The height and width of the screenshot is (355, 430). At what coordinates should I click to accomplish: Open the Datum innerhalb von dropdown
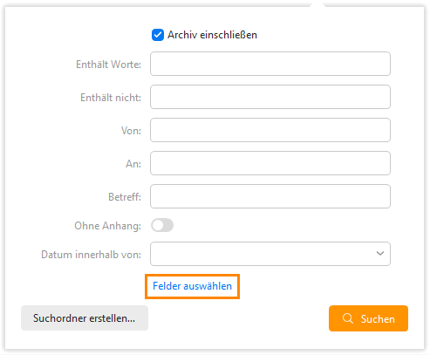point(270,254)
